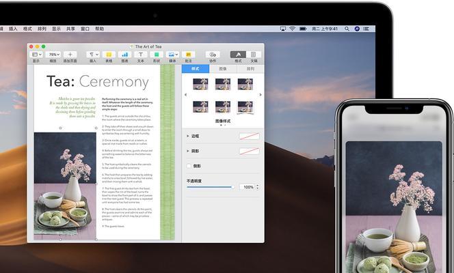Open the 显示 menu in menu bar
The width and height of the screenshot is (454, 273).
coord(57,29)
